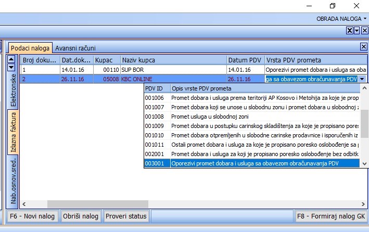Viewport: 369px width, 232px height.
Task: Open the panel header dropdown arrow
Action: click(357, 31)
